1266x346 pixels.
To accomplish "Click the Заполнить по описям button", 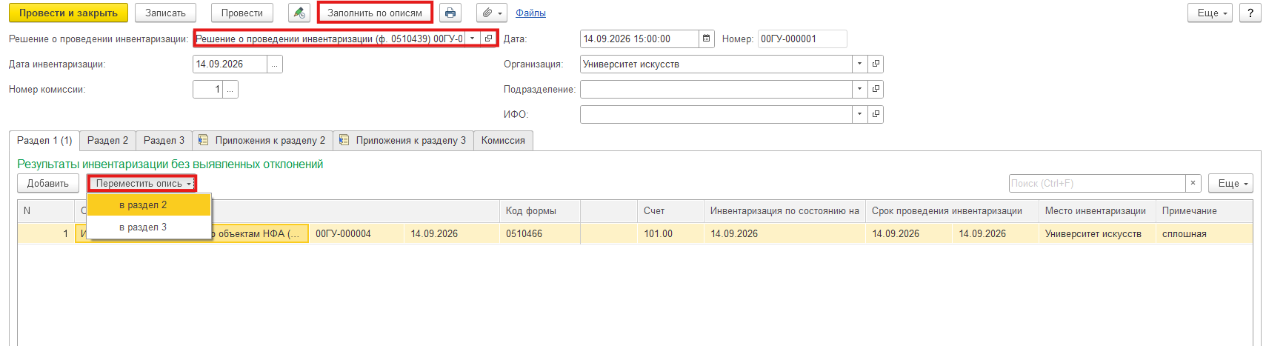I will click(x=375, y=13).
